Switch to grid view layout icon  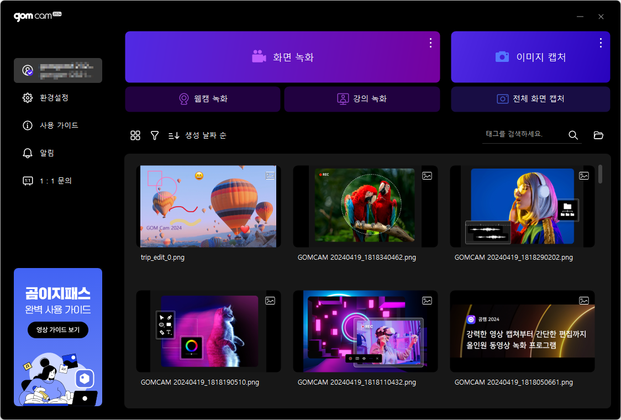135,135
